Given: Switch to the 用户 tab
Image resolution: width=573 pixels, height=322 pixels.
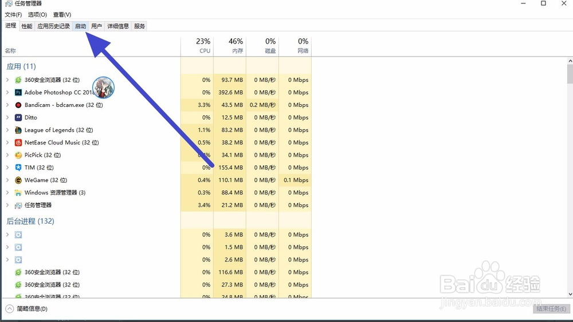Looking at the screenshot, I should pos(96,26).
